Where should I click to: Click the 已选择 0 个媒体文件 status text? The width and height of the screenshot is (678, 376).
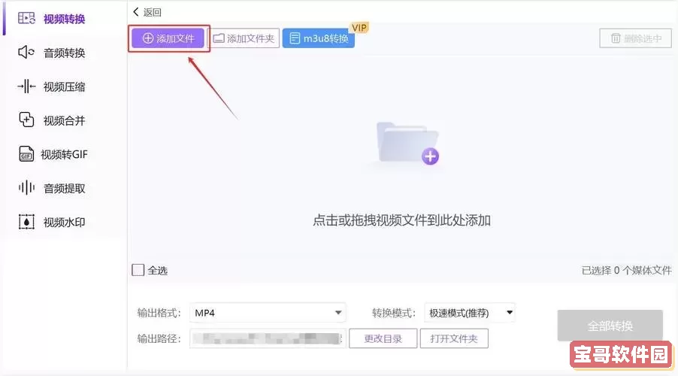(x=627, y=271)
